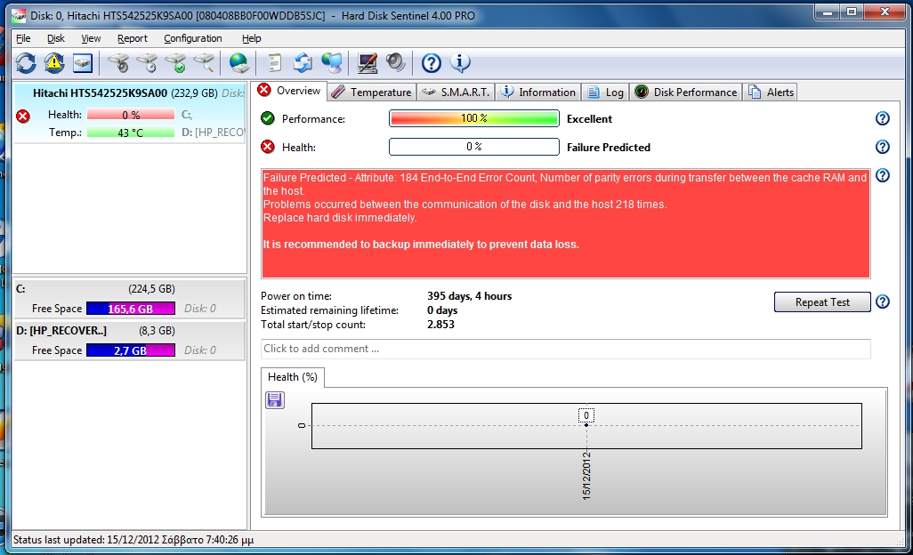Click the 'Click to add comment' field

(x=565, y=349)
